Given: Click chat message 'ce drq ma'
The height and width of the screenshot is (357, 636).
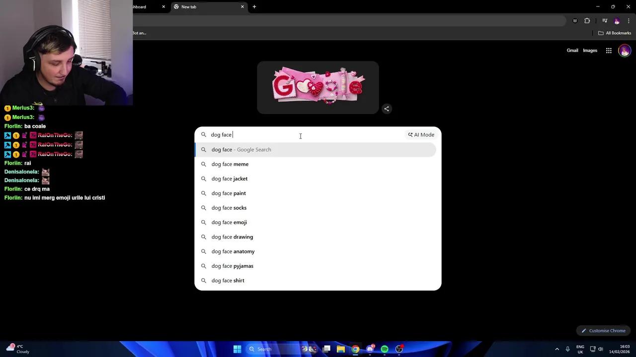Looking at the screenshot, I should [37, 189].
